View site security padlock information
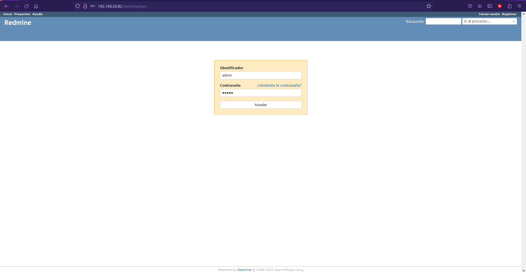Screen dimensions: 526x272 pos(85,6)
